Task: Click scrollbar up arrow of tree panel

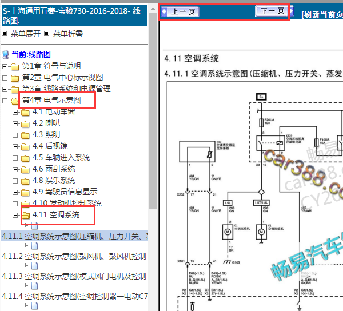Action: pyautogui.click(x=153, y=9)
